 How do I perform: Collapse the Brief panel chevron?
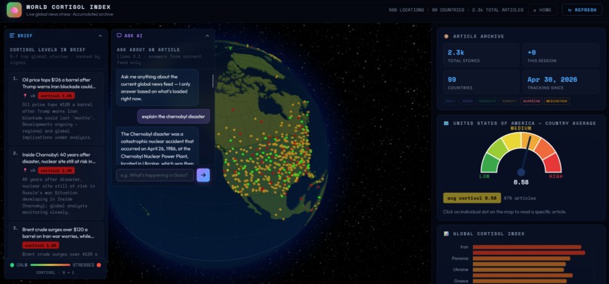100,35
